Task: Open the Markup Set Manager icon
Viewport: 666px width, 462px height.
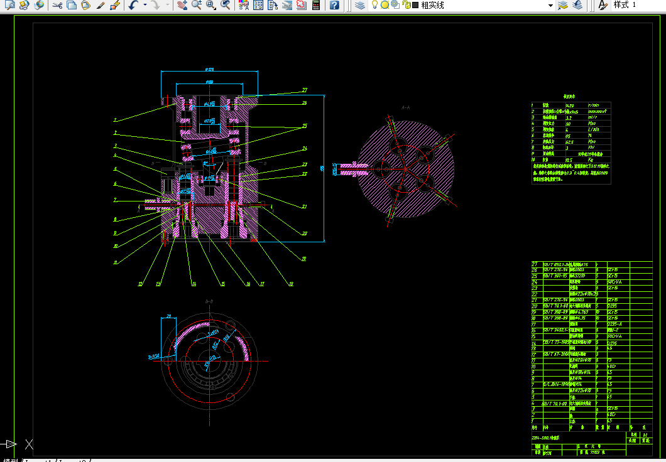Action: [x=301, y=5]
